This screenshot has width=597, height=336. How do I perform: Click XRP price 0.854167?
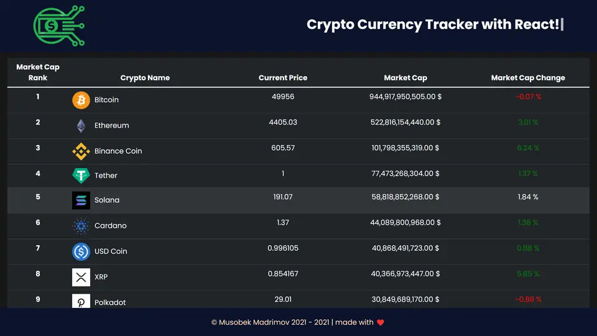pos(283,274)
